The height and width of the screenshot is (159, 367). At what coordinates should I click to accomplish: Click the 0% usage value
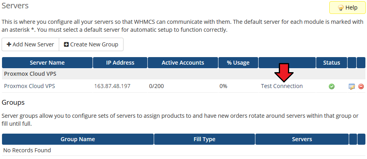point(223,86)
